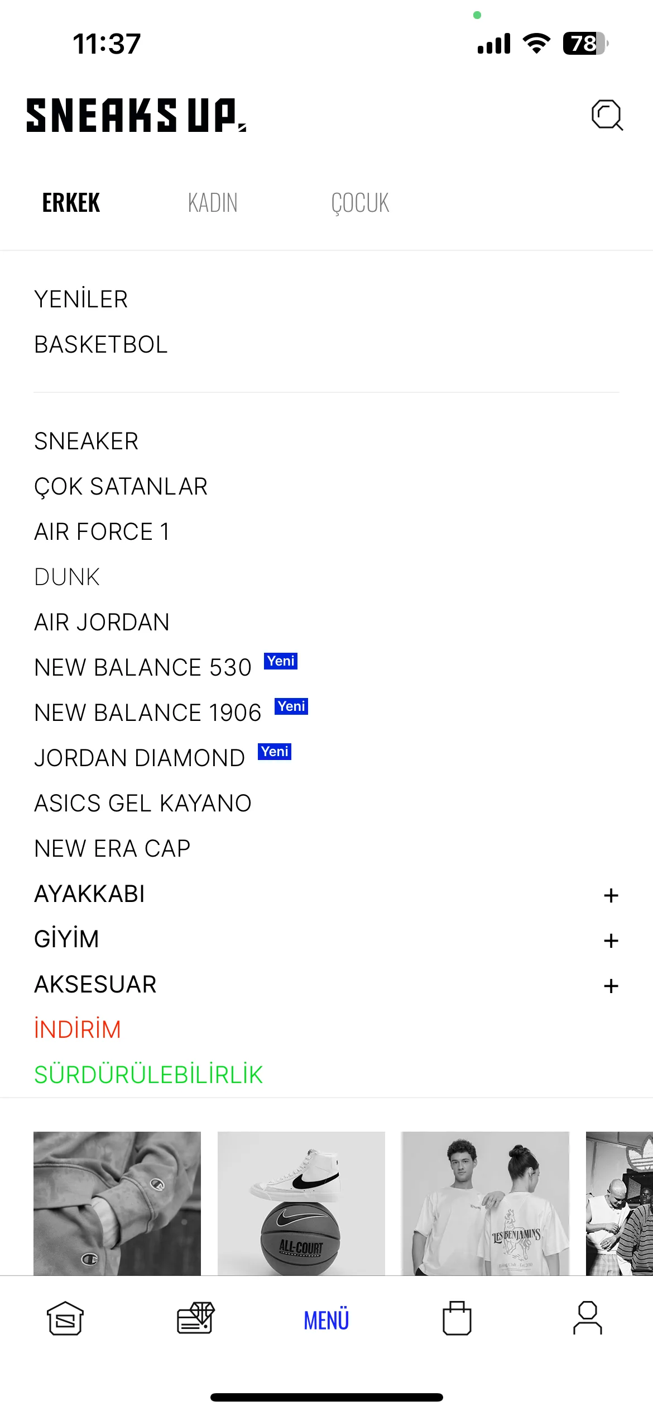Open the account profile icon
The height and width of the screenshot is (1415, 653).
point(588,1318)
